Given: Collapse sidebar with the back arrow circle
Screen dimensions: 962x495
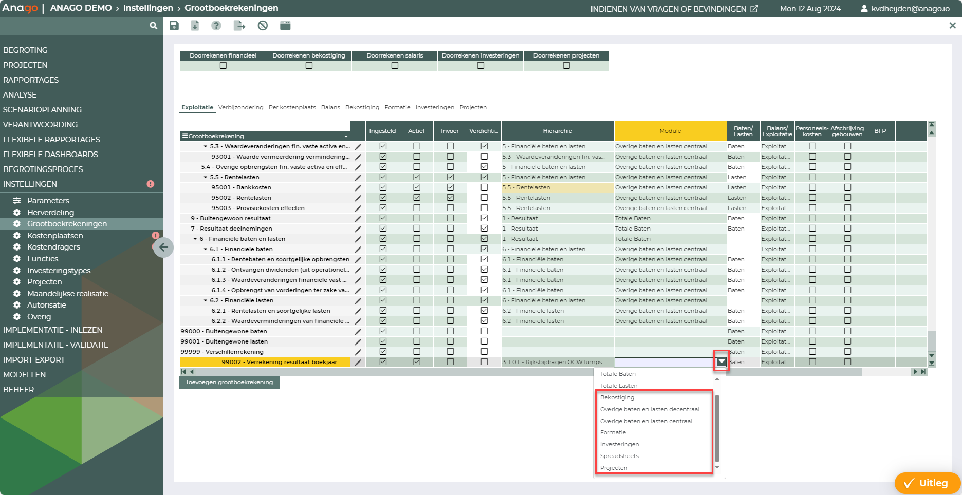Looking at the screenshot, I should click(x=163, y=247).
